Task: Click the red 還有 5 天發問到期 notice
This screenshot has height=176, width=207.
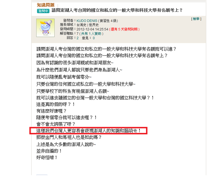Action: tap(124, 29)
